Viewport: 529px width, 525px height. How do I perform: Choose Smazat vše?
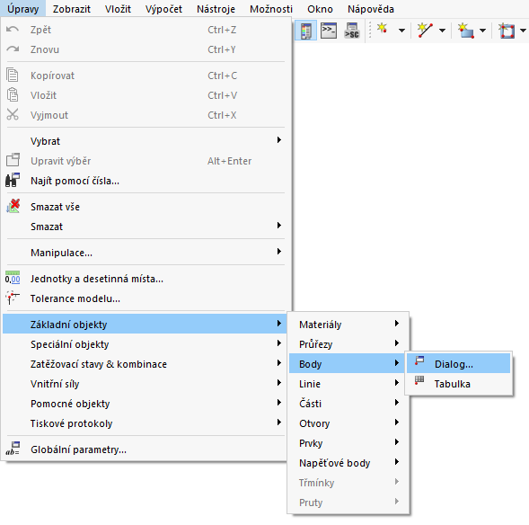pos(145,207)
